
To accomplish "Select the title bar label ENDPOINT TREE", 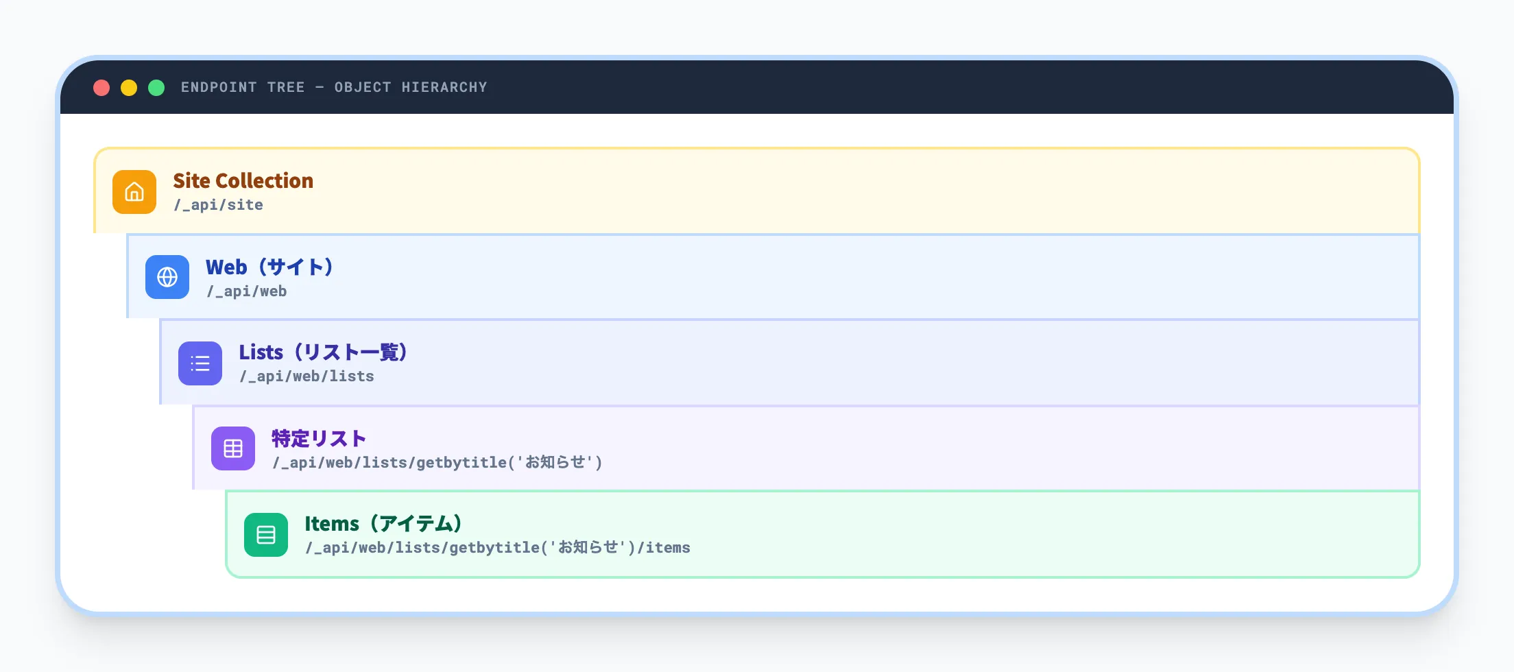I will pyautogui.click(x=243, y=87).
